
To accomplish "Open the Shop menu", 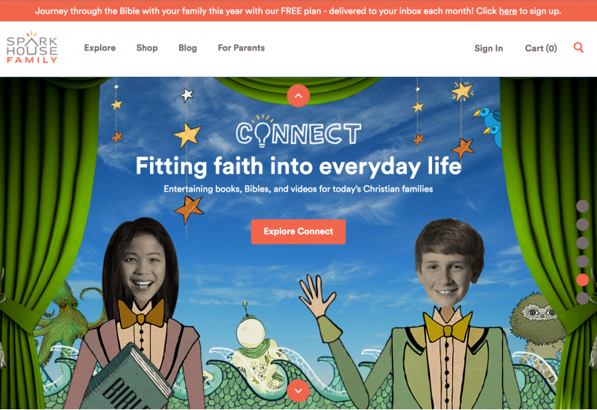I will point(147,48).
